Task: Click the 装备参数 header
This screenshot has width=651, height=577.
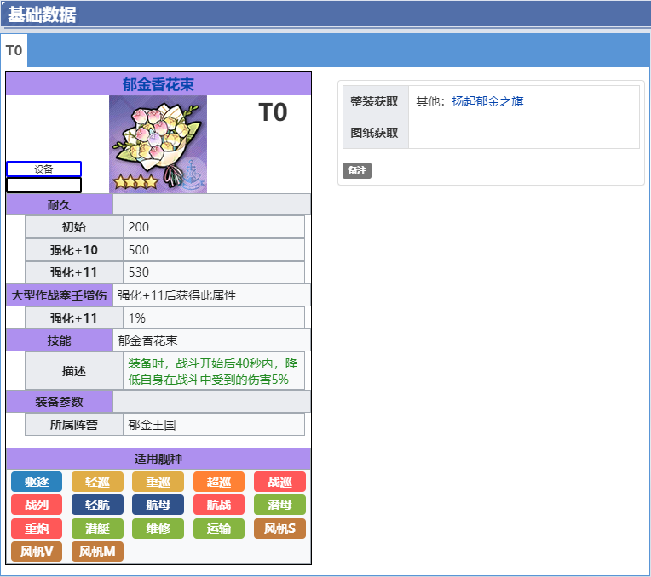Action: point(60,402)
